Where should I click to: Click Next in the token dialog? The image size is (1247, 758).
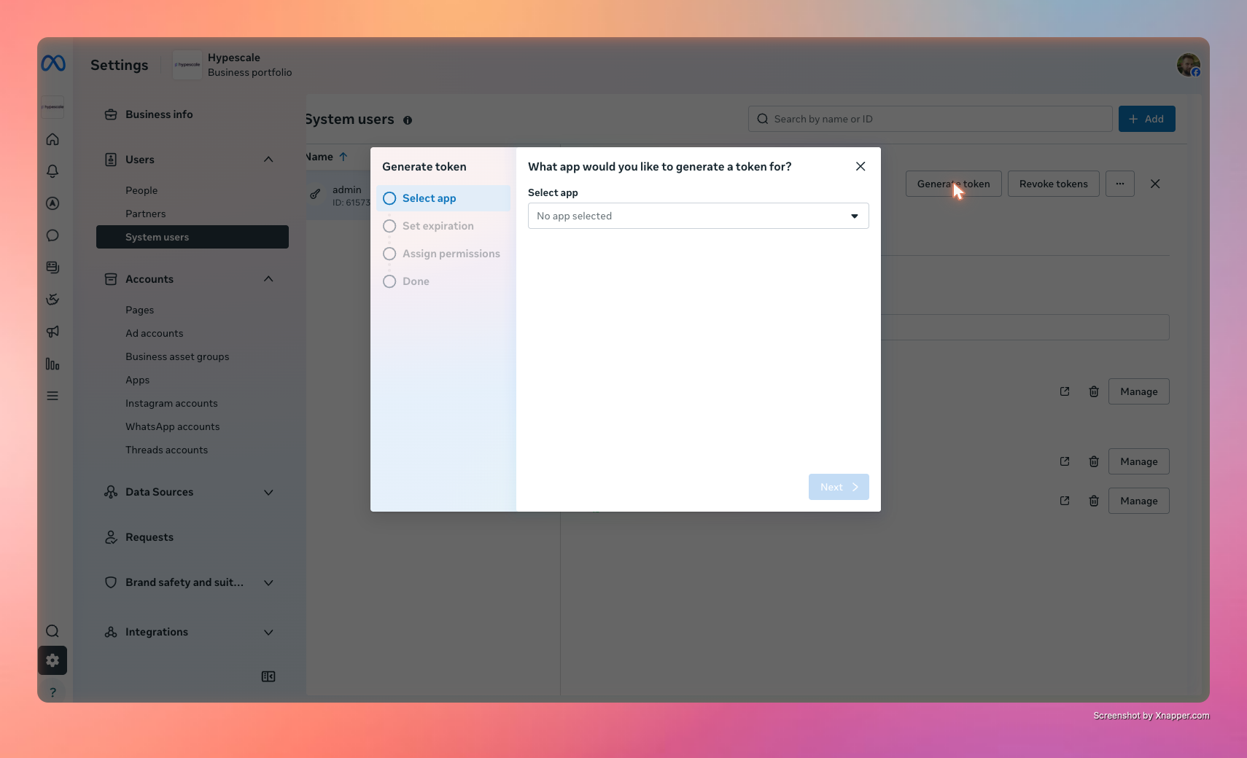[839, 487]
